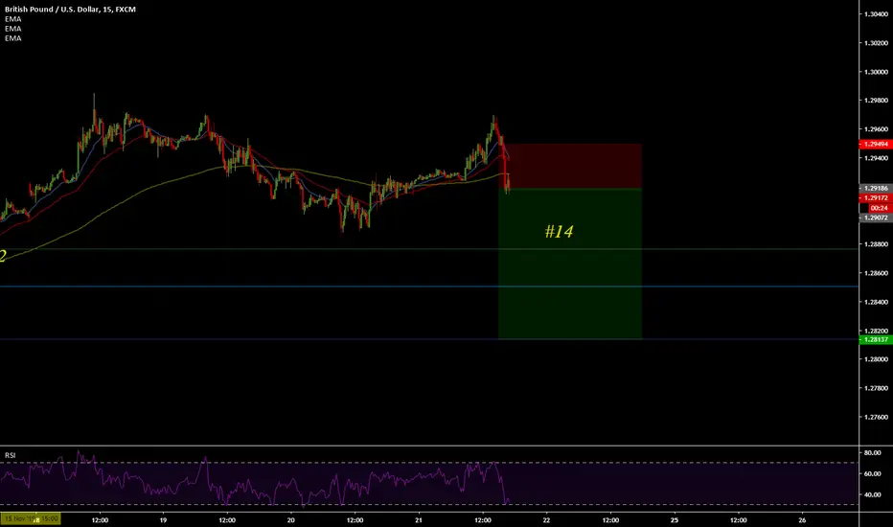Click the green profit zone of the short position
Image resolution: width=893 pixels, height=527 pixels.
click(570, 263)
